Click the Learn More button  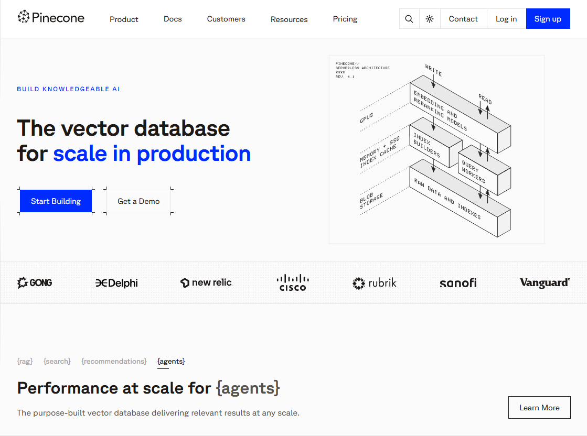[x=539, y=408]
